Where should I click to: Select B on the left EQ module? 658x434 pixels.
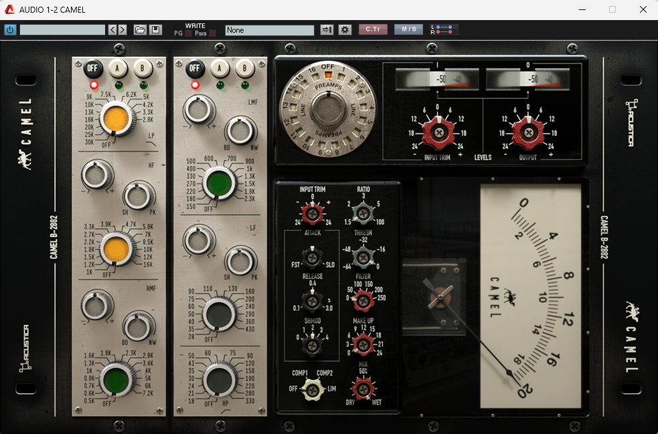coord(143,68)
